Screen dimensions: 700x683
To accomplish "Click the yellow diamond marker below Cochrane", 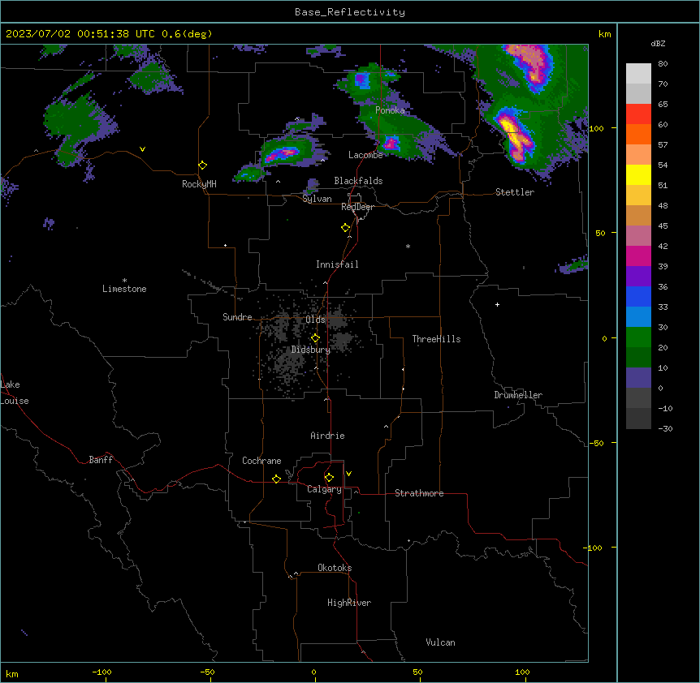I will click(276, 479).
